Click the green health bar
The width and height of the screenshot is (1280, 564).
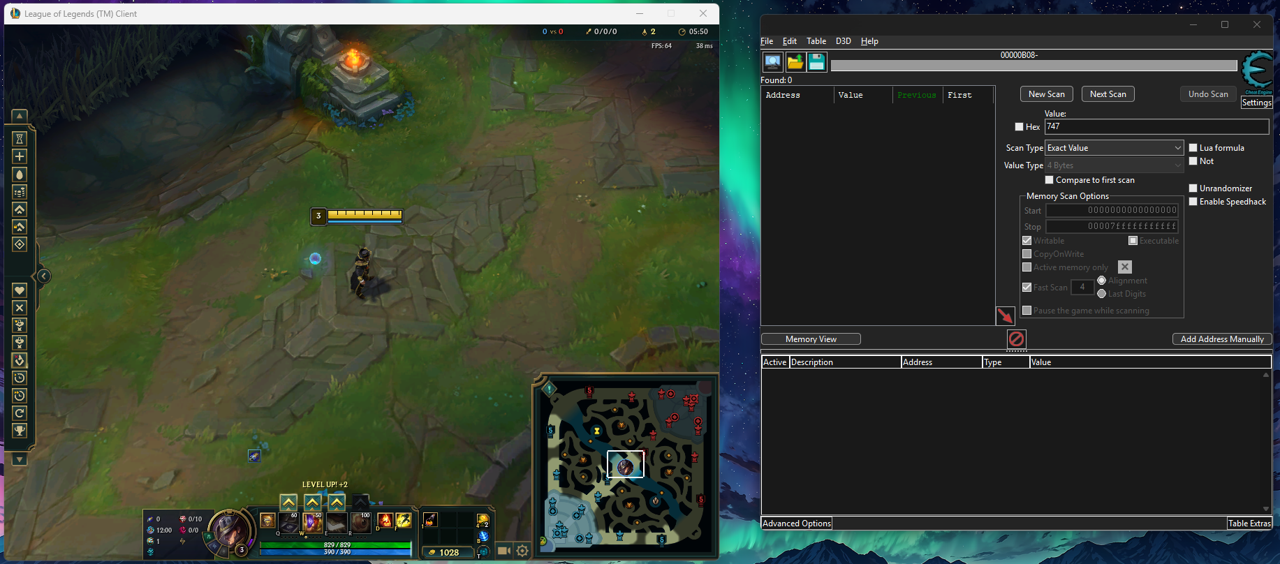point(335,544)
